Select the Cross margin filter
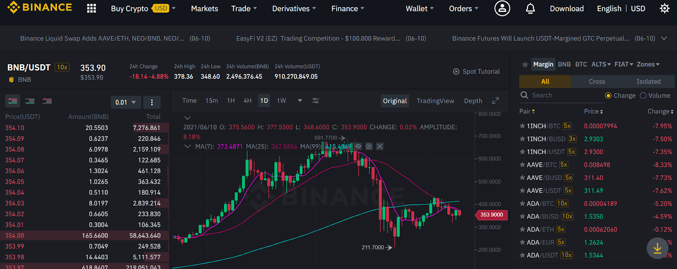Image resolution: width=677 pixels, height=269 pixels. click(597, 82)
